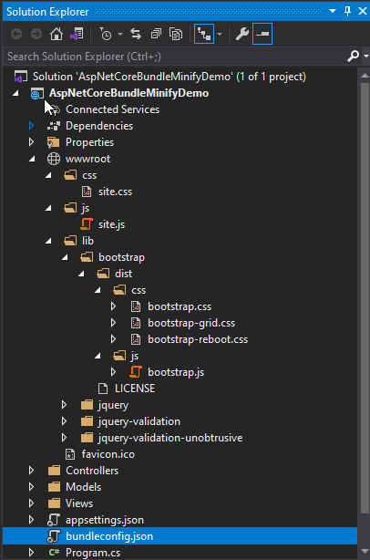Image resolution: width=370 pixels, height=560 pixels.
Task: Pin the Solution Explorer panel
Action: [347, 11]
